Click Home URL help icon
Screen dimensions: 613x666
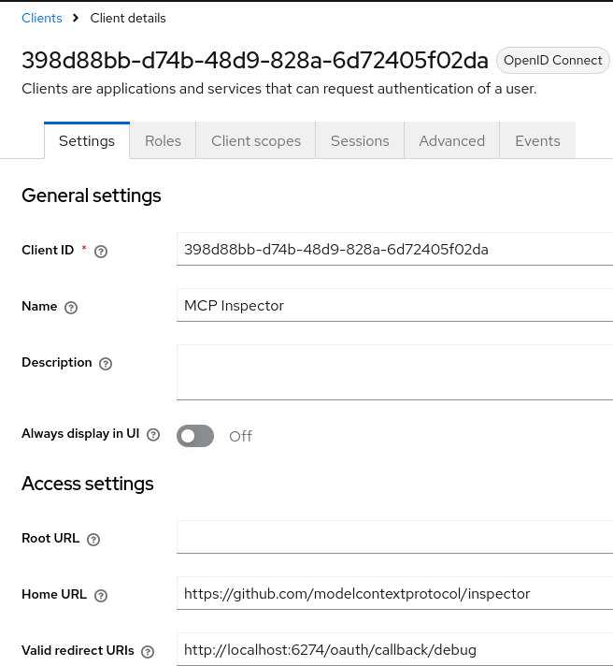pyautogui.click(x=101, y=596)
